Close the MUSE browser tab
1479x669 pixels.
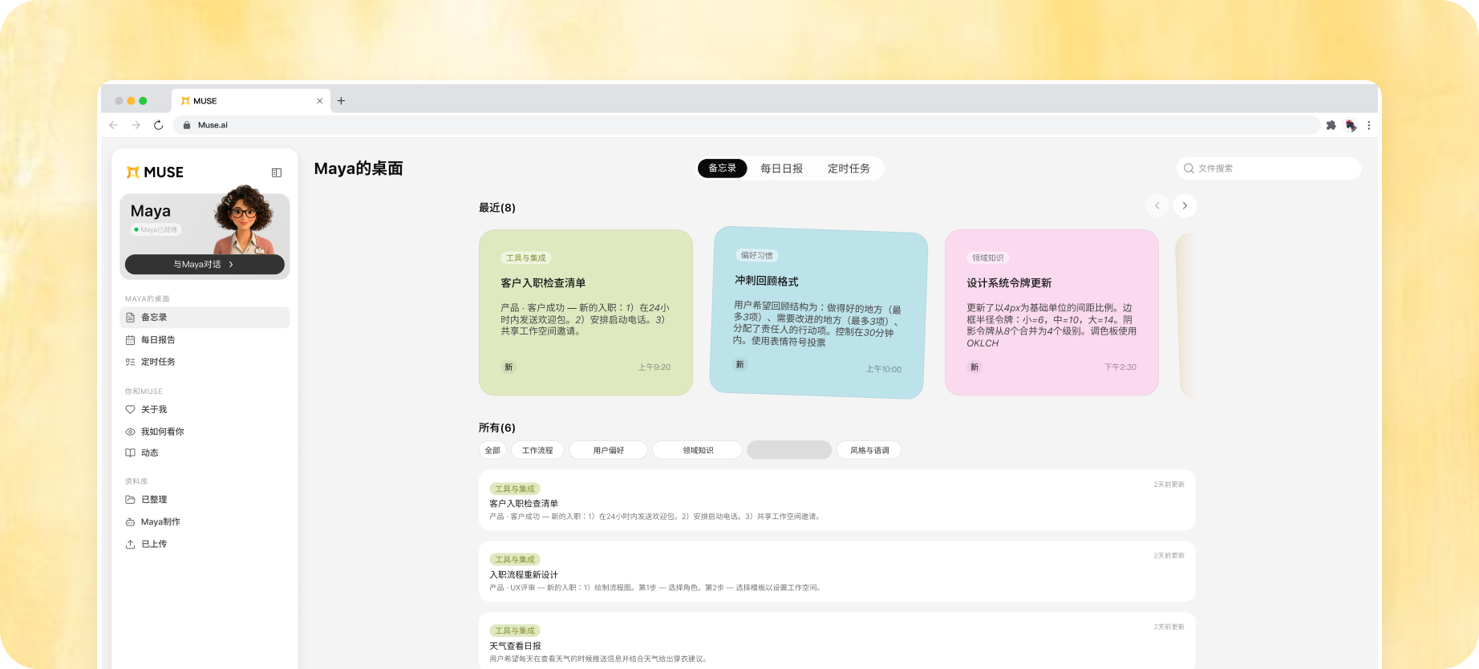(x=320, y=101)
